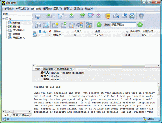Viewport: 162px width, 123px height.
Task: Switch to the 未读 folder pane tab
Action: (x=15, y=115)
